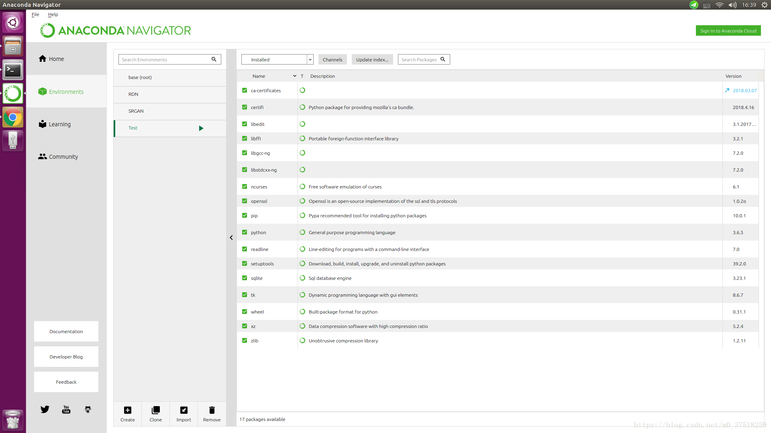
Task: Click the Anaconda Navigator logo
Action: (116, 30)
